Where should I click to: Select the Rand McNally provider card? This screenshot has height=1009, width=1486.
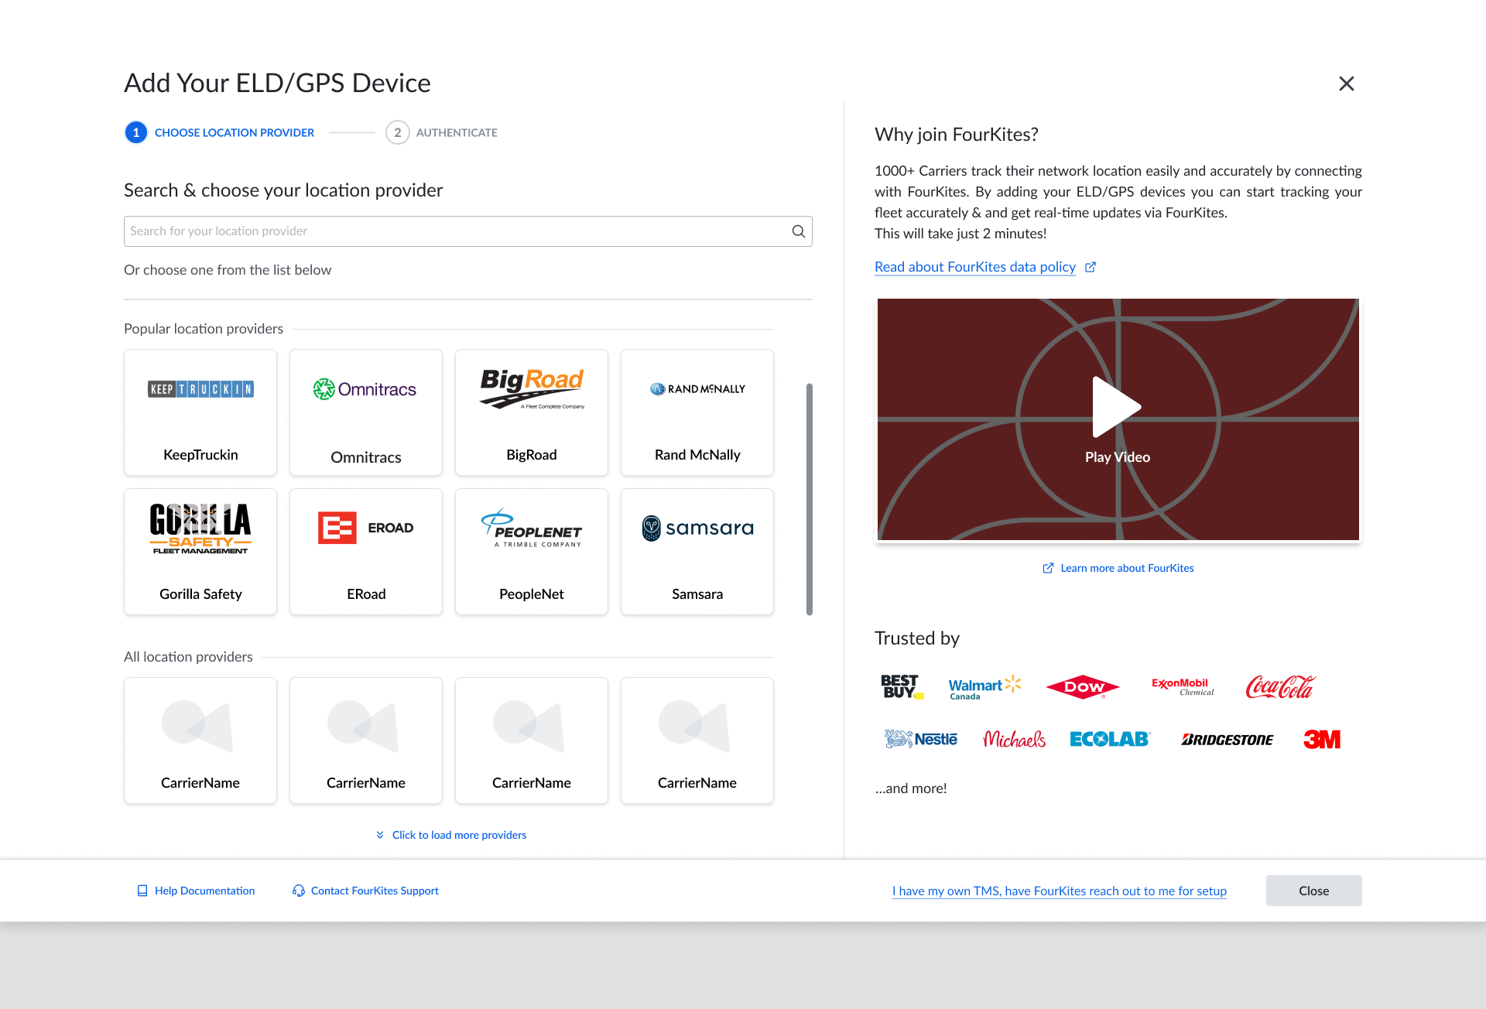pos(697,412)
